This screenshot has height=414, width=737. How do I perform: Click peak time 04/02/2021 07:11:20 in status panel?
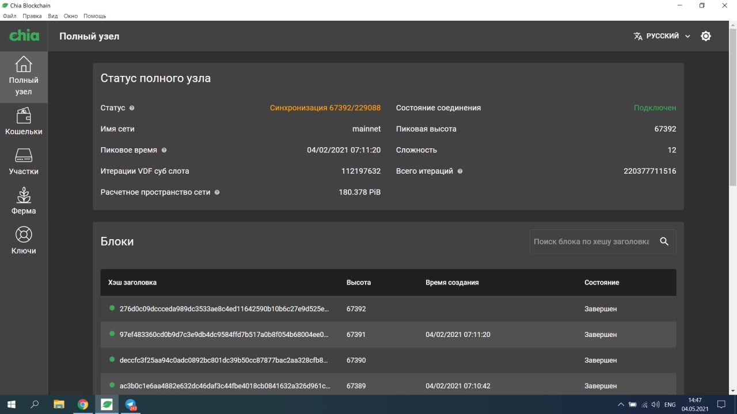[344, 150]
